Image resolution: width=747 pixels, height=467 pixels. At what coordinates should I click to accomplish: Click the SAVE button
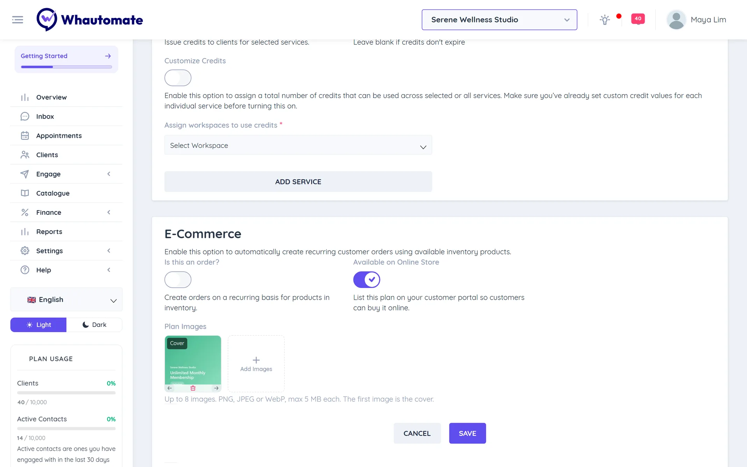coord(467,433)
